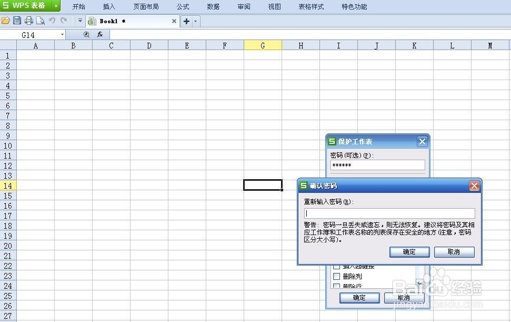Save the workbook with the Save icon

(x=17, y=21)
